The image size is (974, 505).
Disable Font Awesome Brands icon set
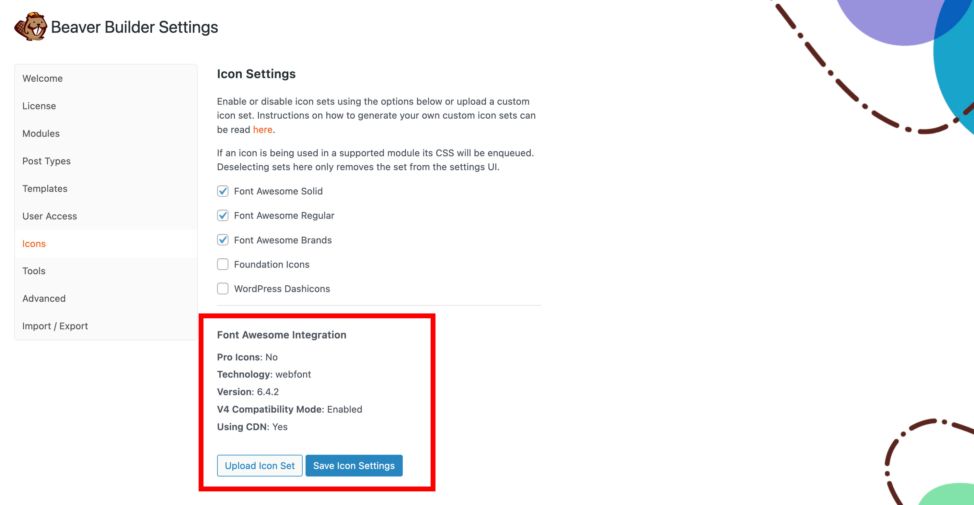click(x=223, y=240)
